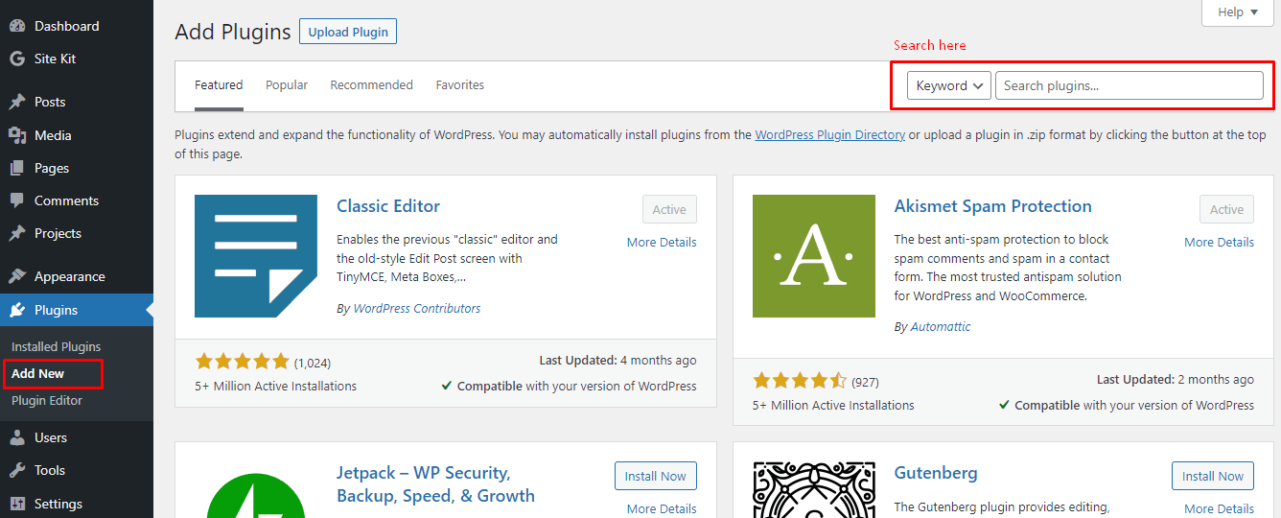
Task: Open the Site Kit menu
Action: point(77,59)
